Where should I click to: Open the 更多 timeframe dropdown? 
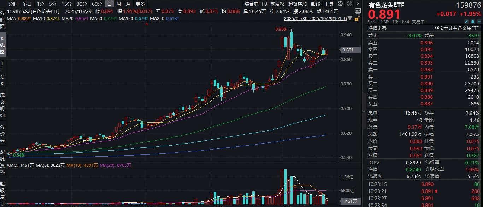[140, 4]
